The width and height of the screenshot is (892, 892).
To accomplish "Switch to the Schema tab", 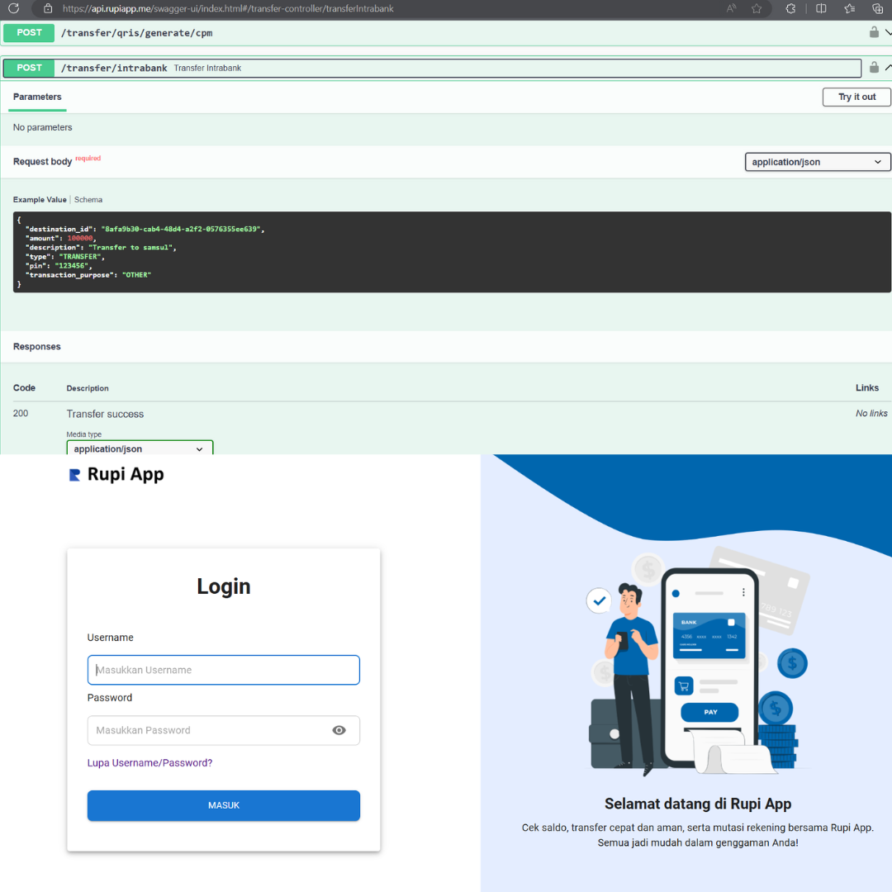I will tap(88, 199).
